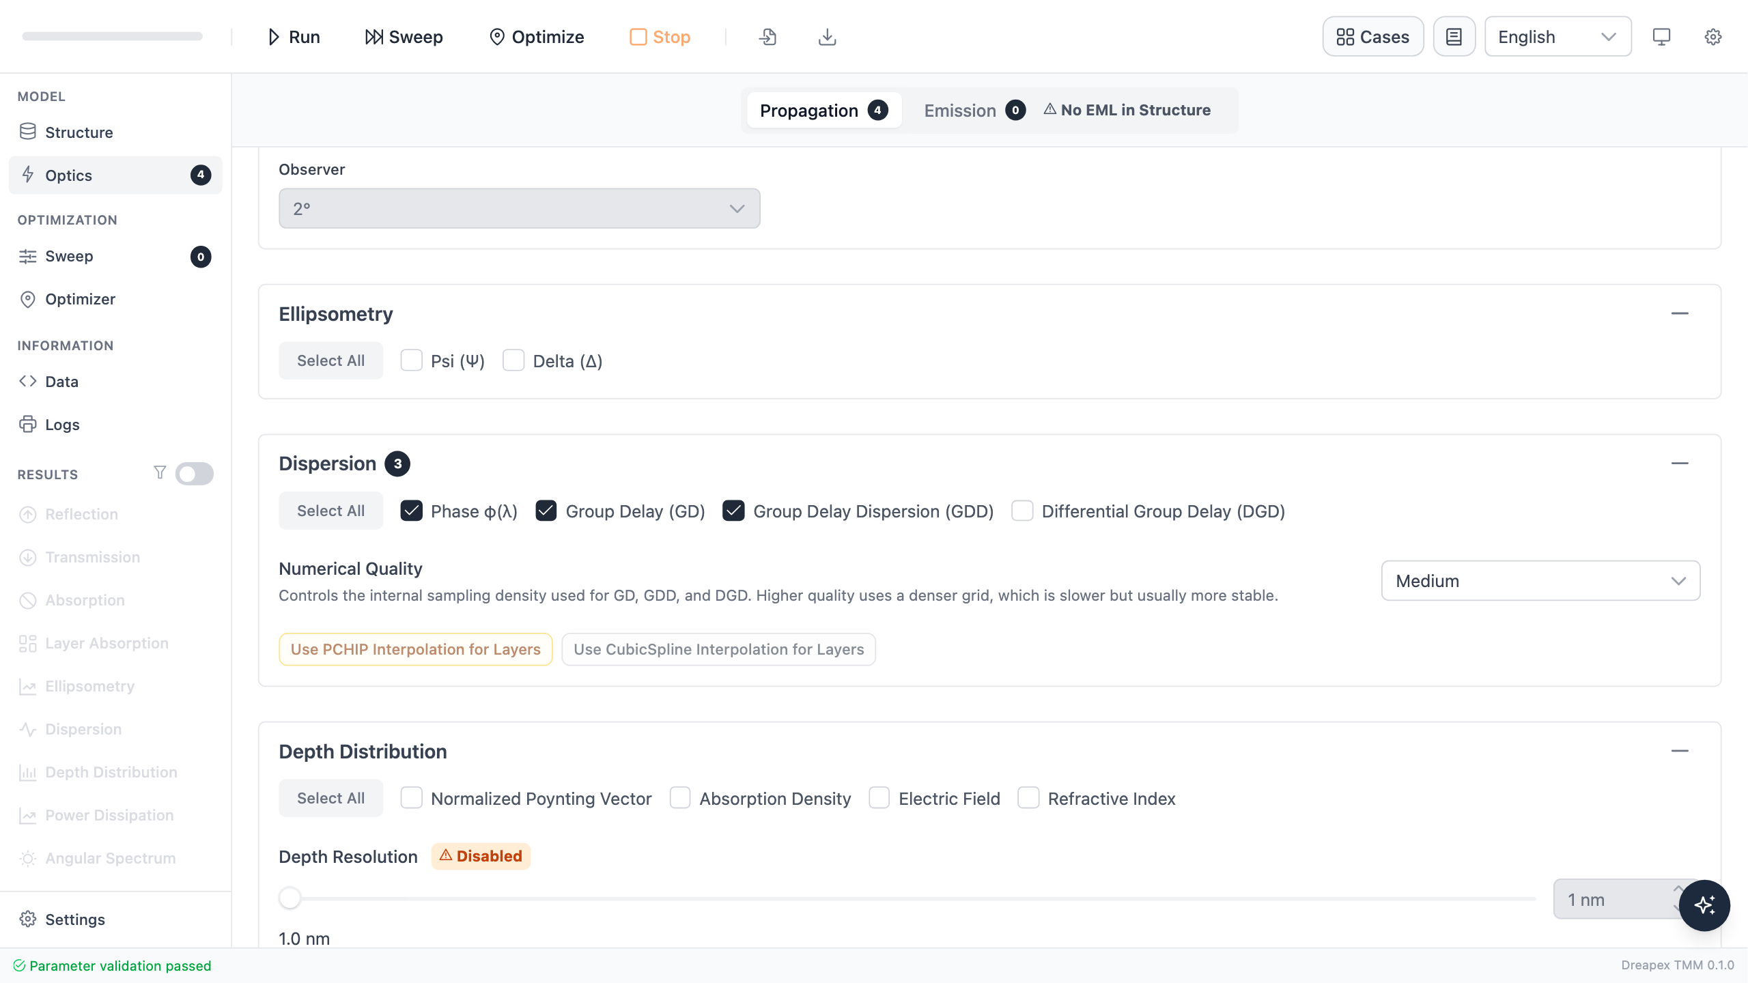
Task: Open the notes document icon beside Cases
Action: click(1454, 37)
